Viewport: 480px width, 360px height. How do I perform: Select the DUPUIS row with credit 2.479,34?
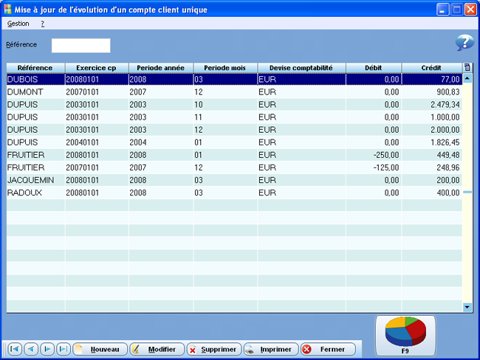click(x=234, y=104)
